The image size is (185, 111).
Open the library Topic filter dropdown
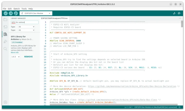tap(26, 30)
